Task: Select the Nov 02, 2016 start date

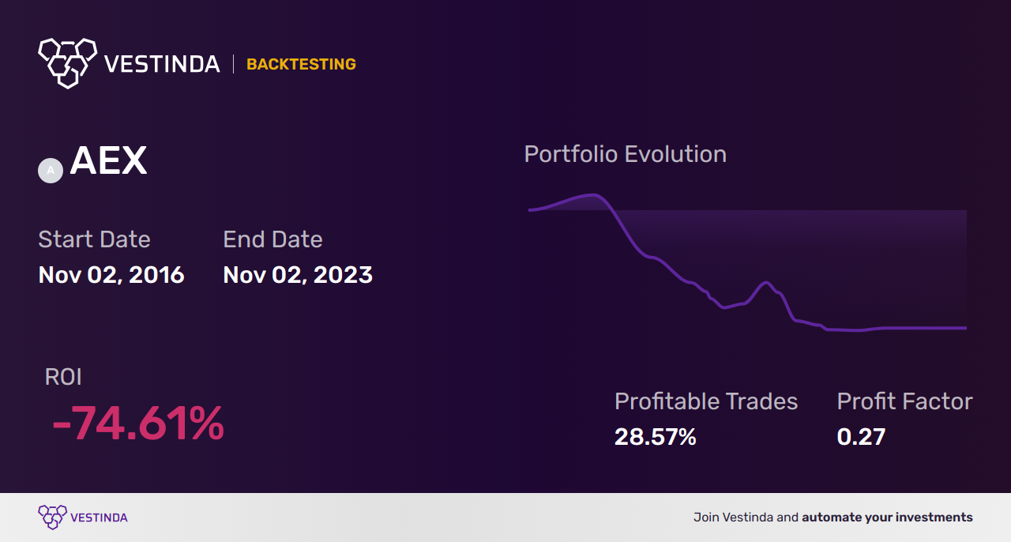Action: tap(111, 275)
